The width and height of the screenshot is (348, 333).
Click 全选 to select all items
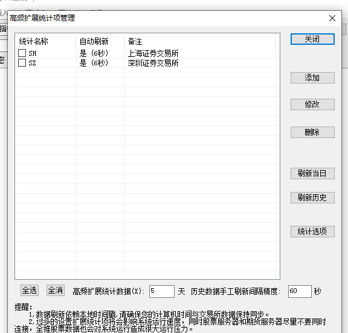30,290
